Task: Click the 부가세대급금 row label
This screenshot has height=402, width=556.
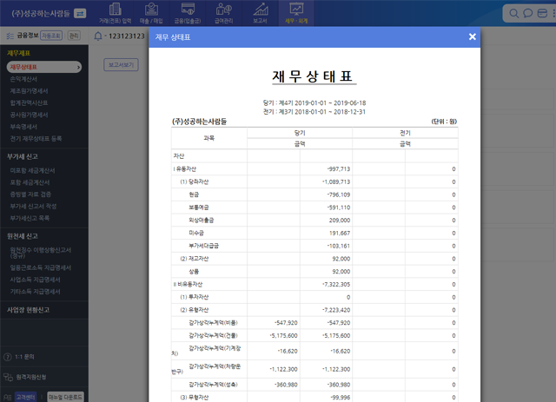Action: click(204, 246)
